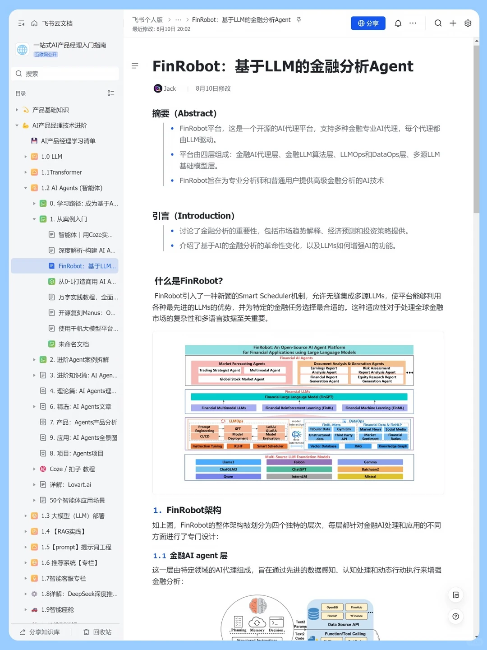Click the document vertical scrollbar thumb
The image size is (487, 650).
(476, 129)
